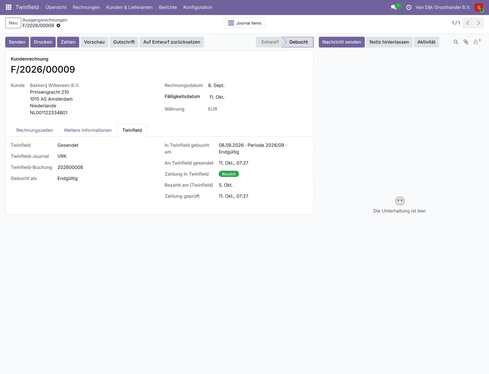Screen dimensions: 489x374
Task: Open customer Bakkerij Witteveen B.V. link
Action: [x=55, y=85]
